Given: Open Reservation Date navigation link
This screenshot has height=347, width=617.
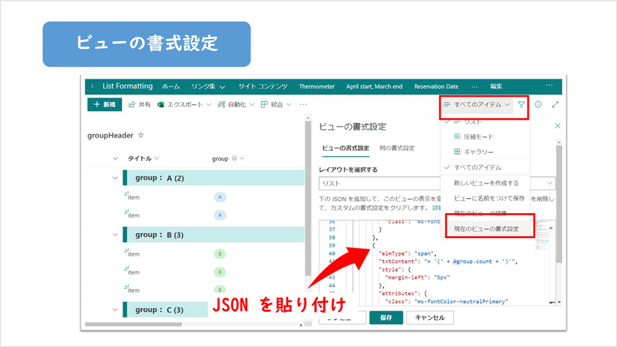Looking at the screenshot, I should (x=436, y=87).
